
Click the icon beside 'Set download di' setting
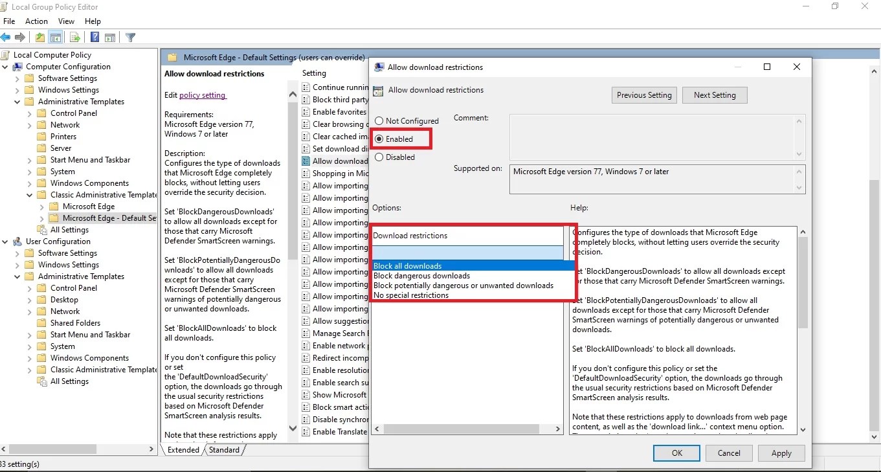(306, 149)
